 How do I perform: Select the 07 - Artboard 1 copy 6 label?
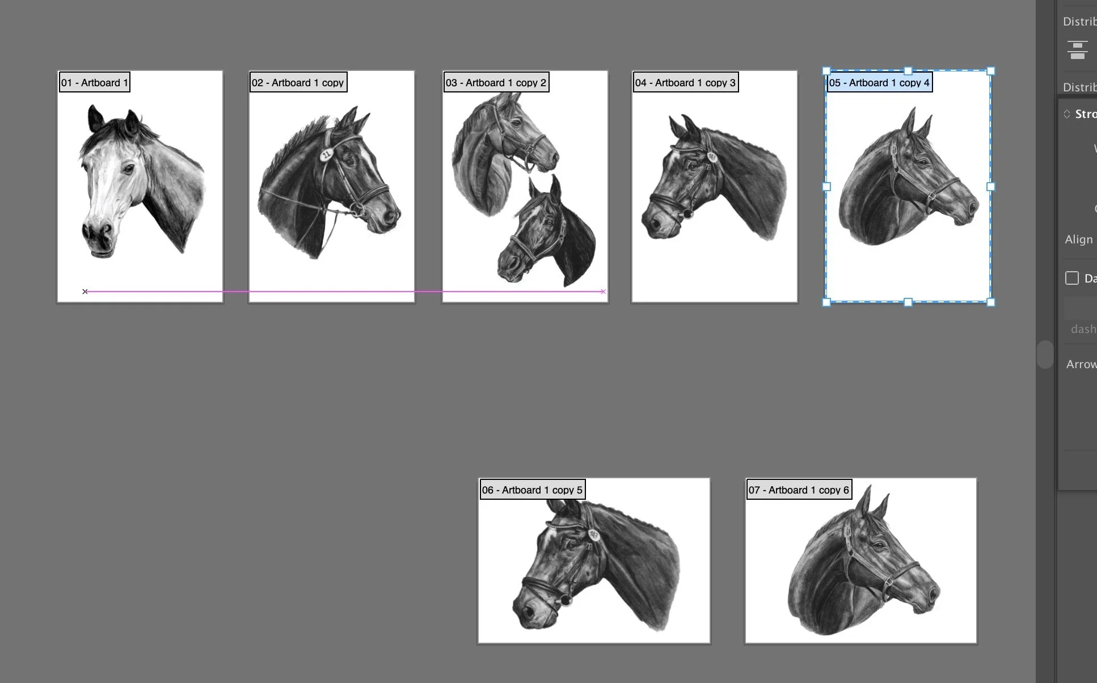click(x=799, y=490)
